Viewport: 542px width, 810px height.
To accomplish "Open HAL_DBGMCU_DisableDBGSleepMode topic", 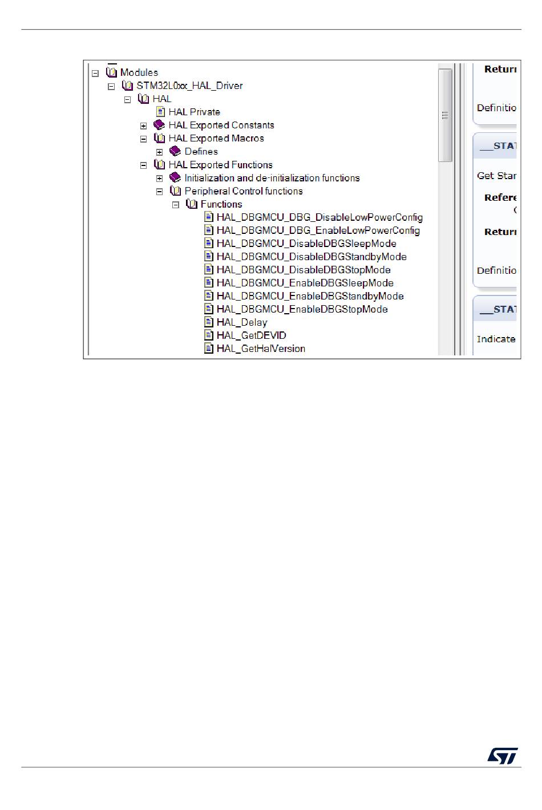I will click(x=306, y=243).
